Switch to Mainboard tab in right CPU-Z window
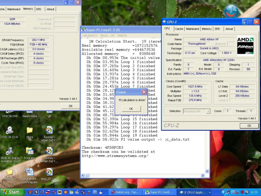Screen dimensions: 261x196 tap(192, 29)
